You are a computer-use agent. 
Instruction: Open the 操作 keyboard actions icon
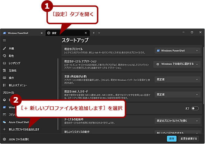click(5, 78)
